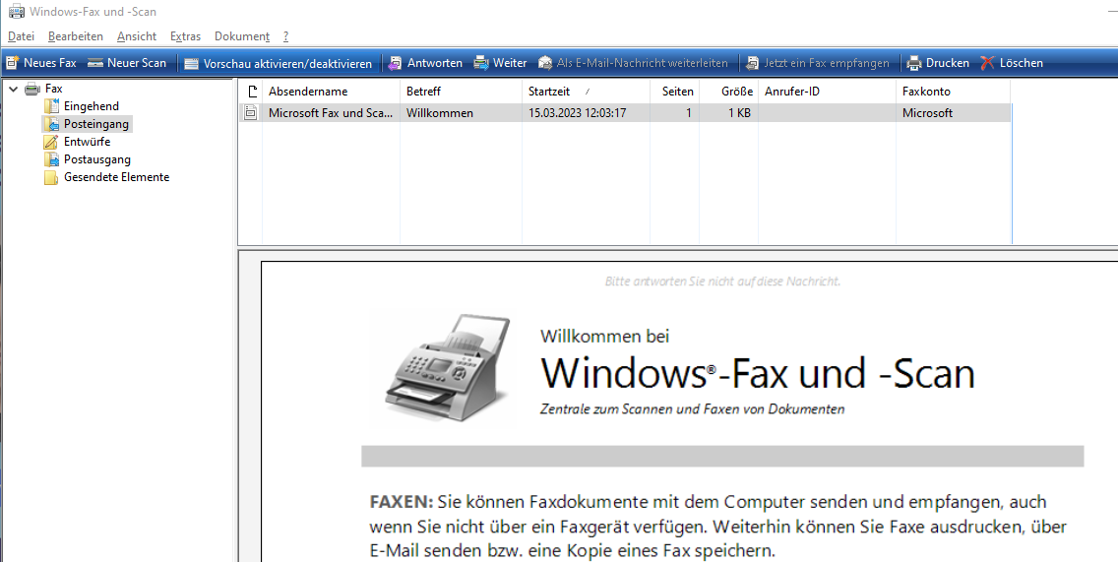Click the fax icon in the Willkommen row

[250, 112]
